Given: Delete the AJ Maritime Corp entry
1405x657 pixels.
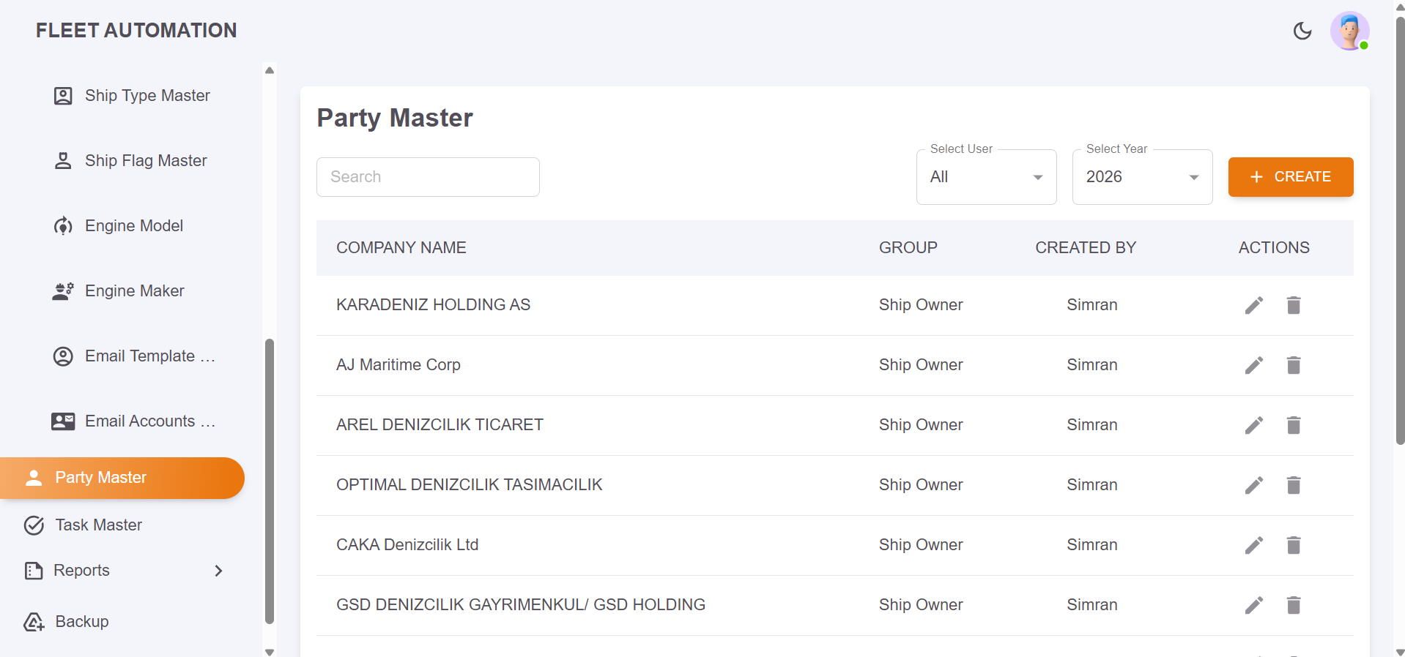Looking at the screenshot, I should (x=1293, y=365).
